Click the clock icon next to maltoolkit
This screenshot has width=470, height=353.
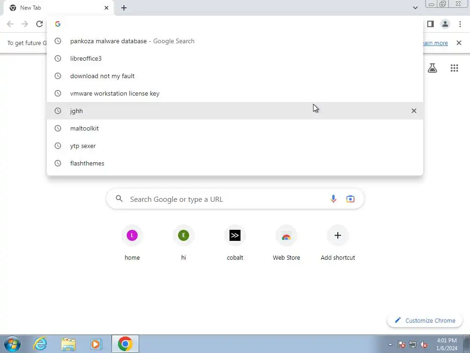click(x=58, y=128)
